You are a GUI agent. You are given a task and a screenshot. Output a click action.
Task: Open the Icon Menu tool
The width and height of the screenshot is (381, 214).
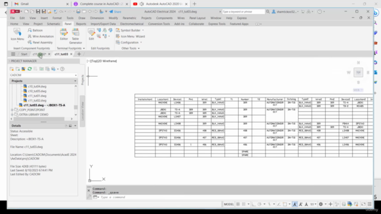click(17, 35)
